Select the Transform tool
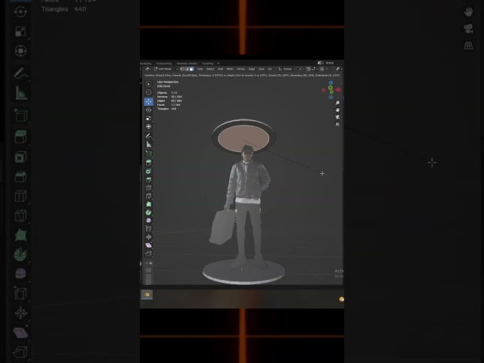This screenshot has width=484, height=363. tap(148, 126)
